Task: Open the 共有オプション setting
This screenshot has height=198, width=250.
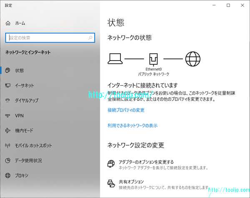Action: [131, 182]
